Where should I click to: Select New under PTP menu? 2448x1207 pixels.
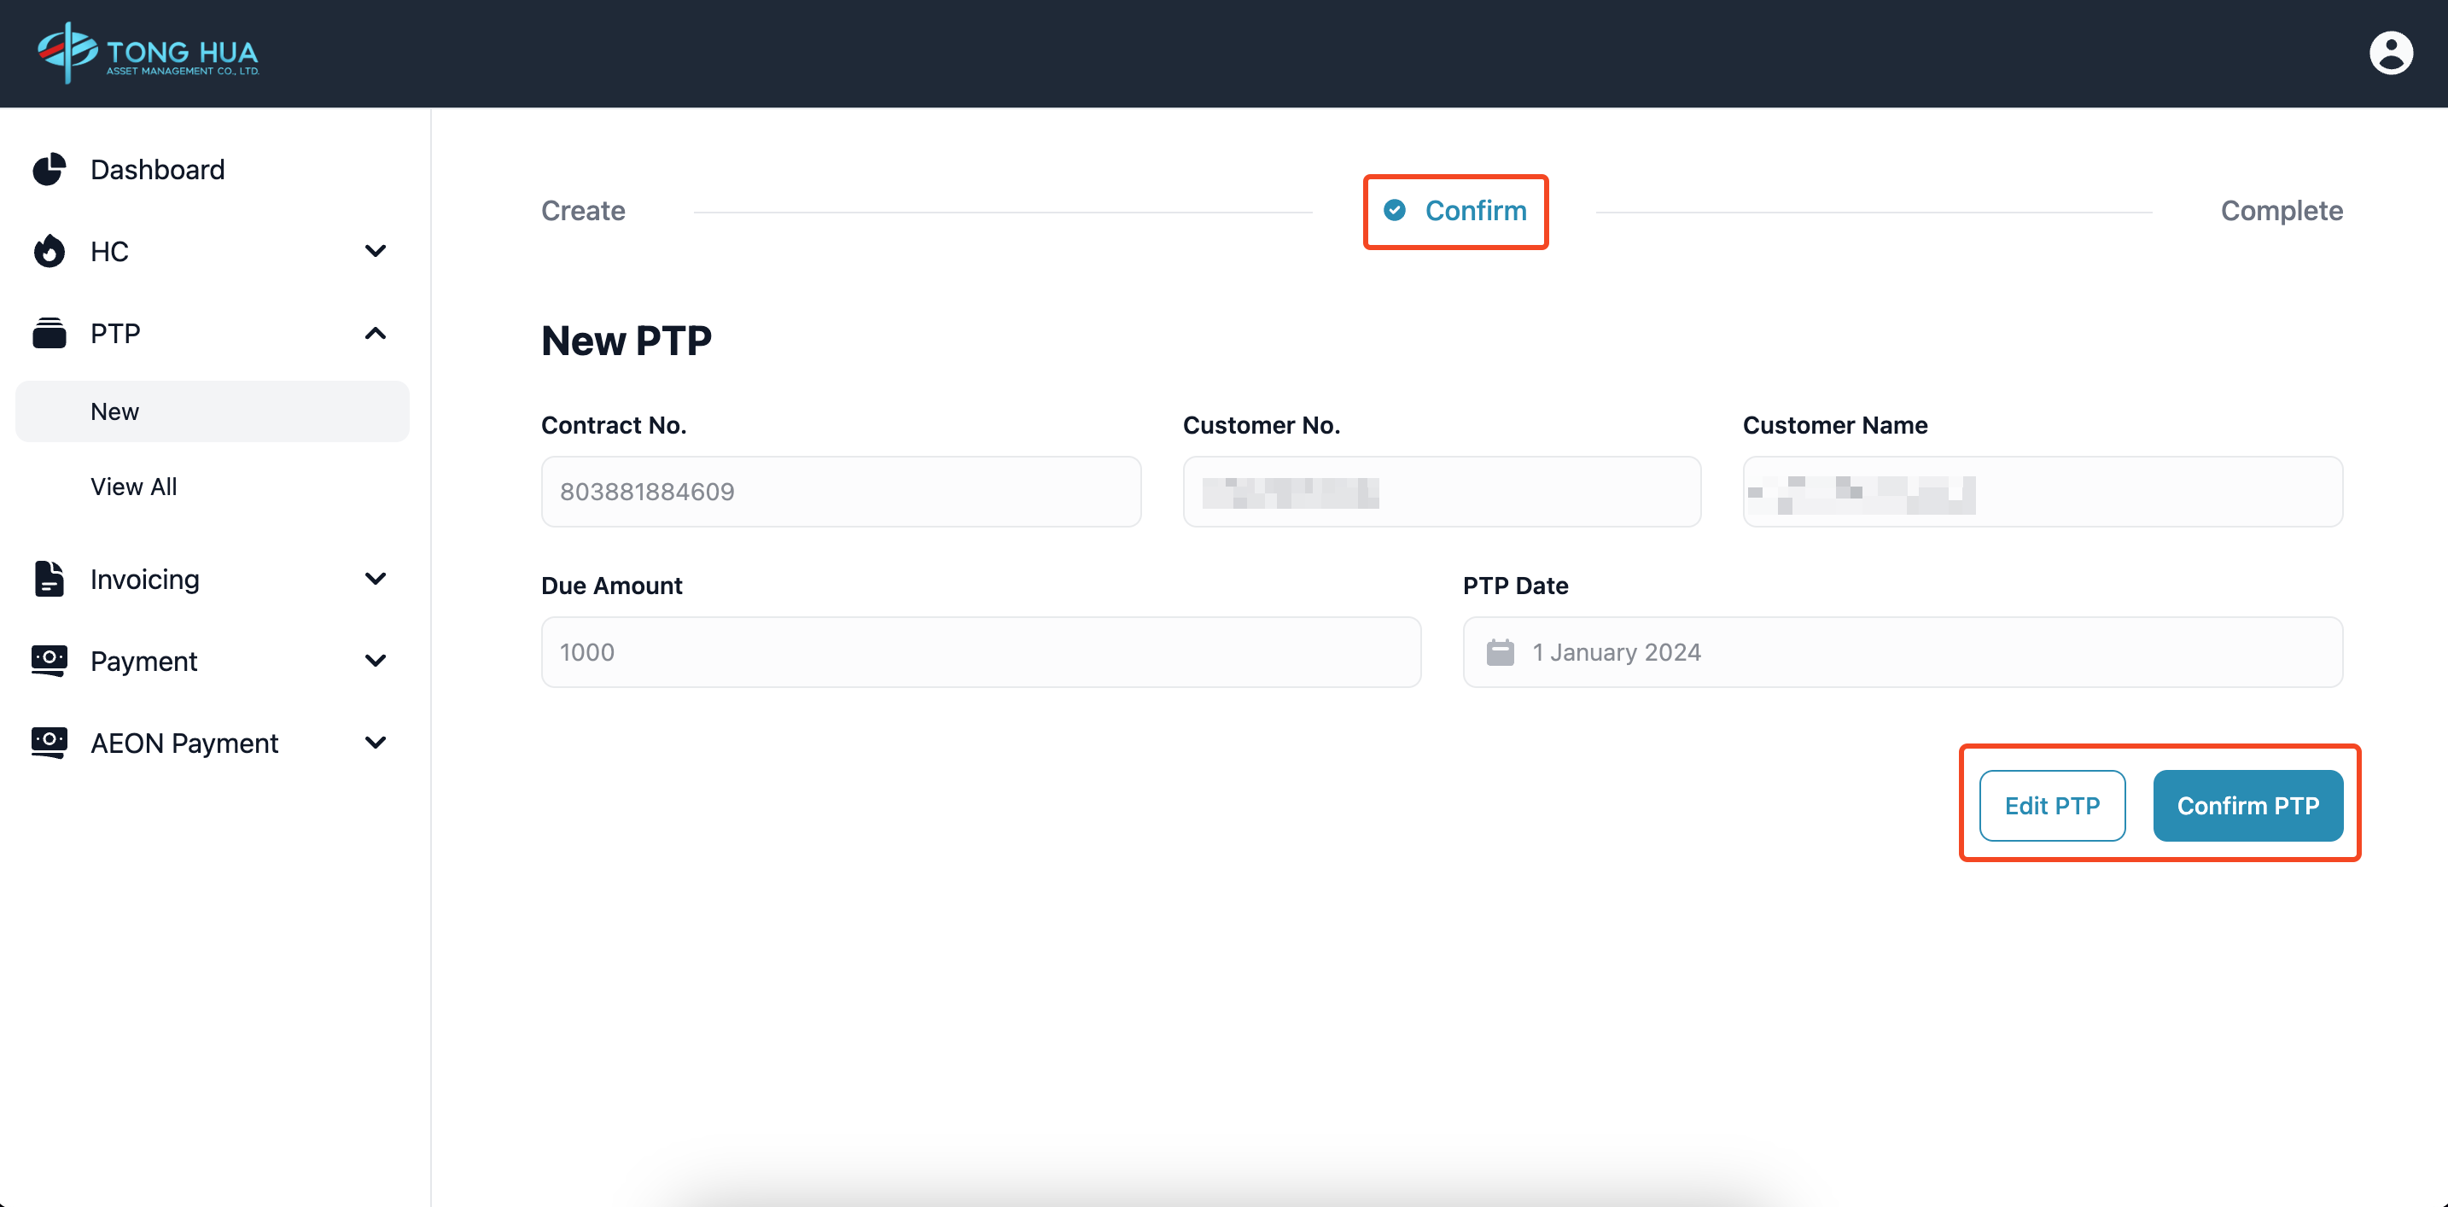[x=115, y=411]
